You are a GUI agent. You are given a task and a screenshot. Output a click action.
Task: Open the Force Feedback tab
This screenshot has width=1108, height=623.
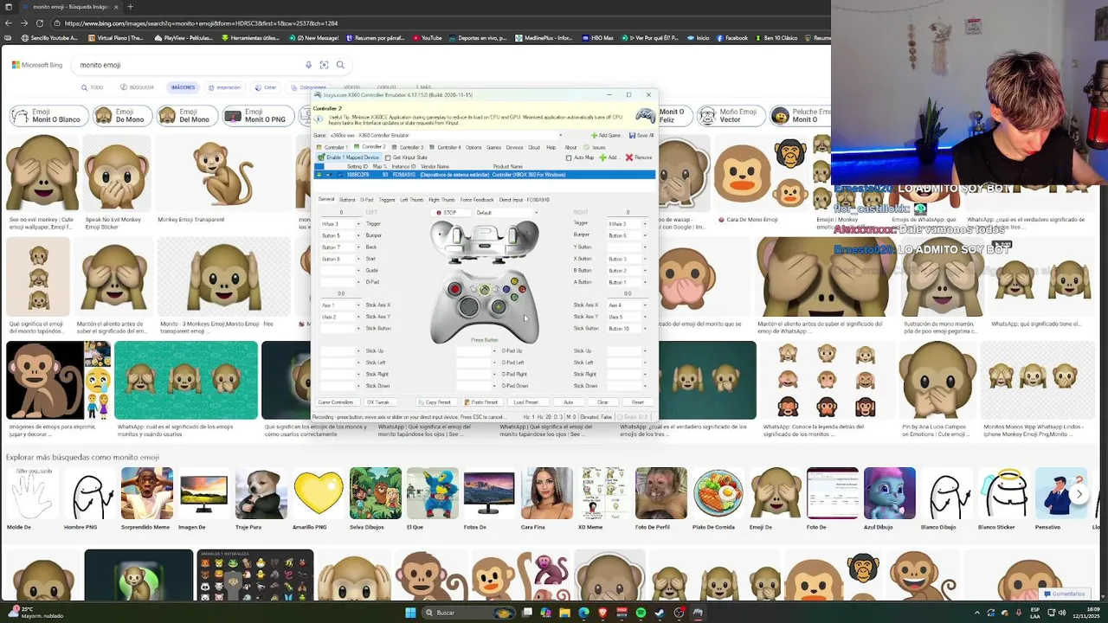[477, 200]
